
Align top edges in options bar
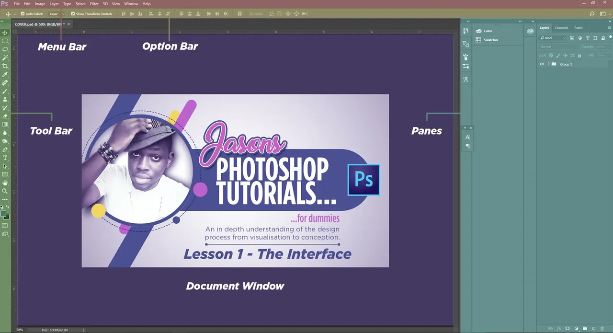[x=124, y=14]
